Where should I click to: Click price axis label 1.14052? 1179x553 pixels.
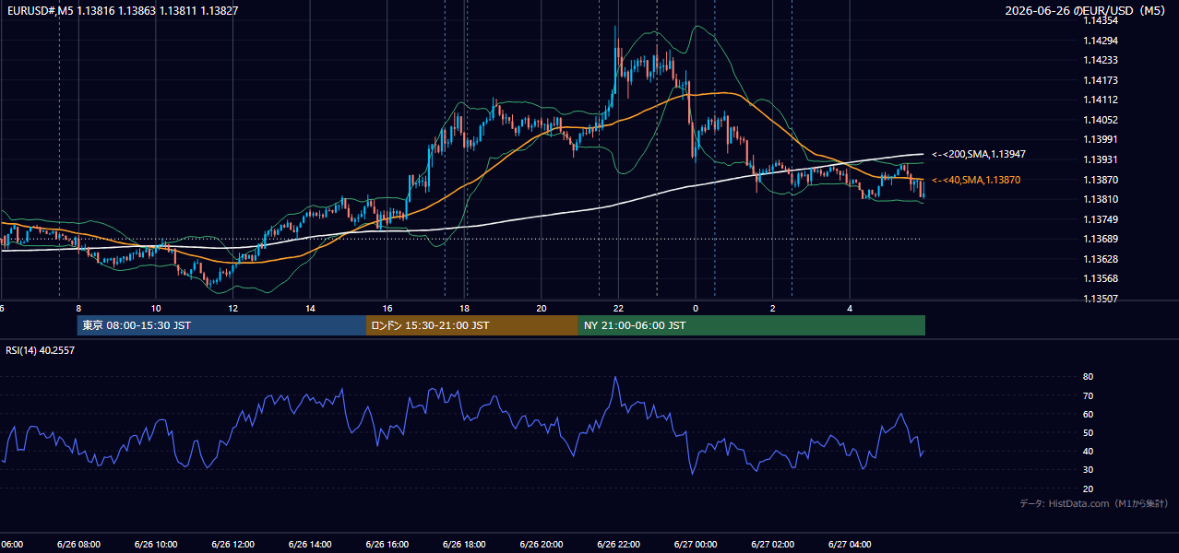pos(1100,120)
